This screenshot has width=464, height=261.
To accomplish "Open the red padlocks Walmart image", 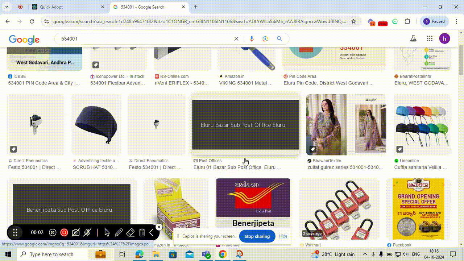I will [339, 209].
